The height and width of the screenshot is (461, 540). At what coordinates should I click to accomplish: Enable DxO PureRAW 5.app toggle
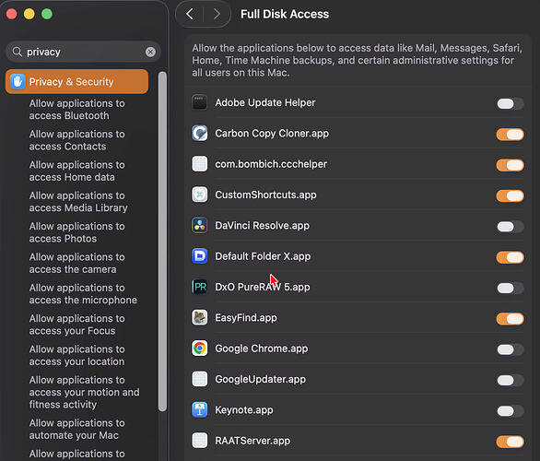click(510, 288)
